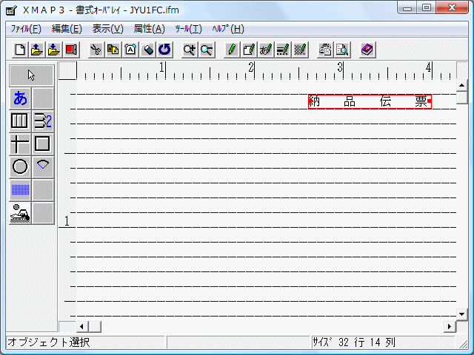Select the blue dotted shading tool
Image resolution: width=474 pixels, height=355 pixels.
pos(20,189)
